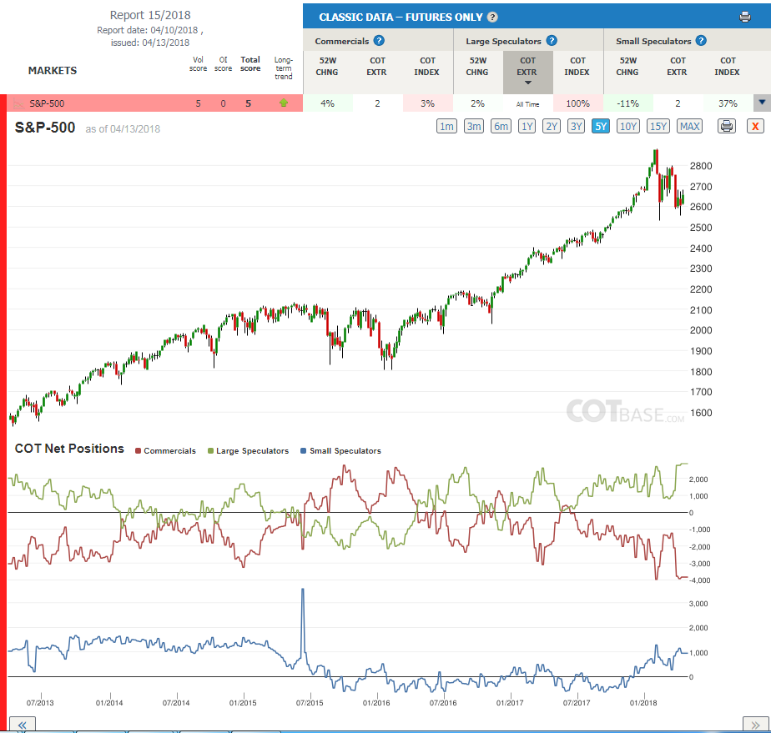Sort markets by Long-term trend

[x=284, y=68]
